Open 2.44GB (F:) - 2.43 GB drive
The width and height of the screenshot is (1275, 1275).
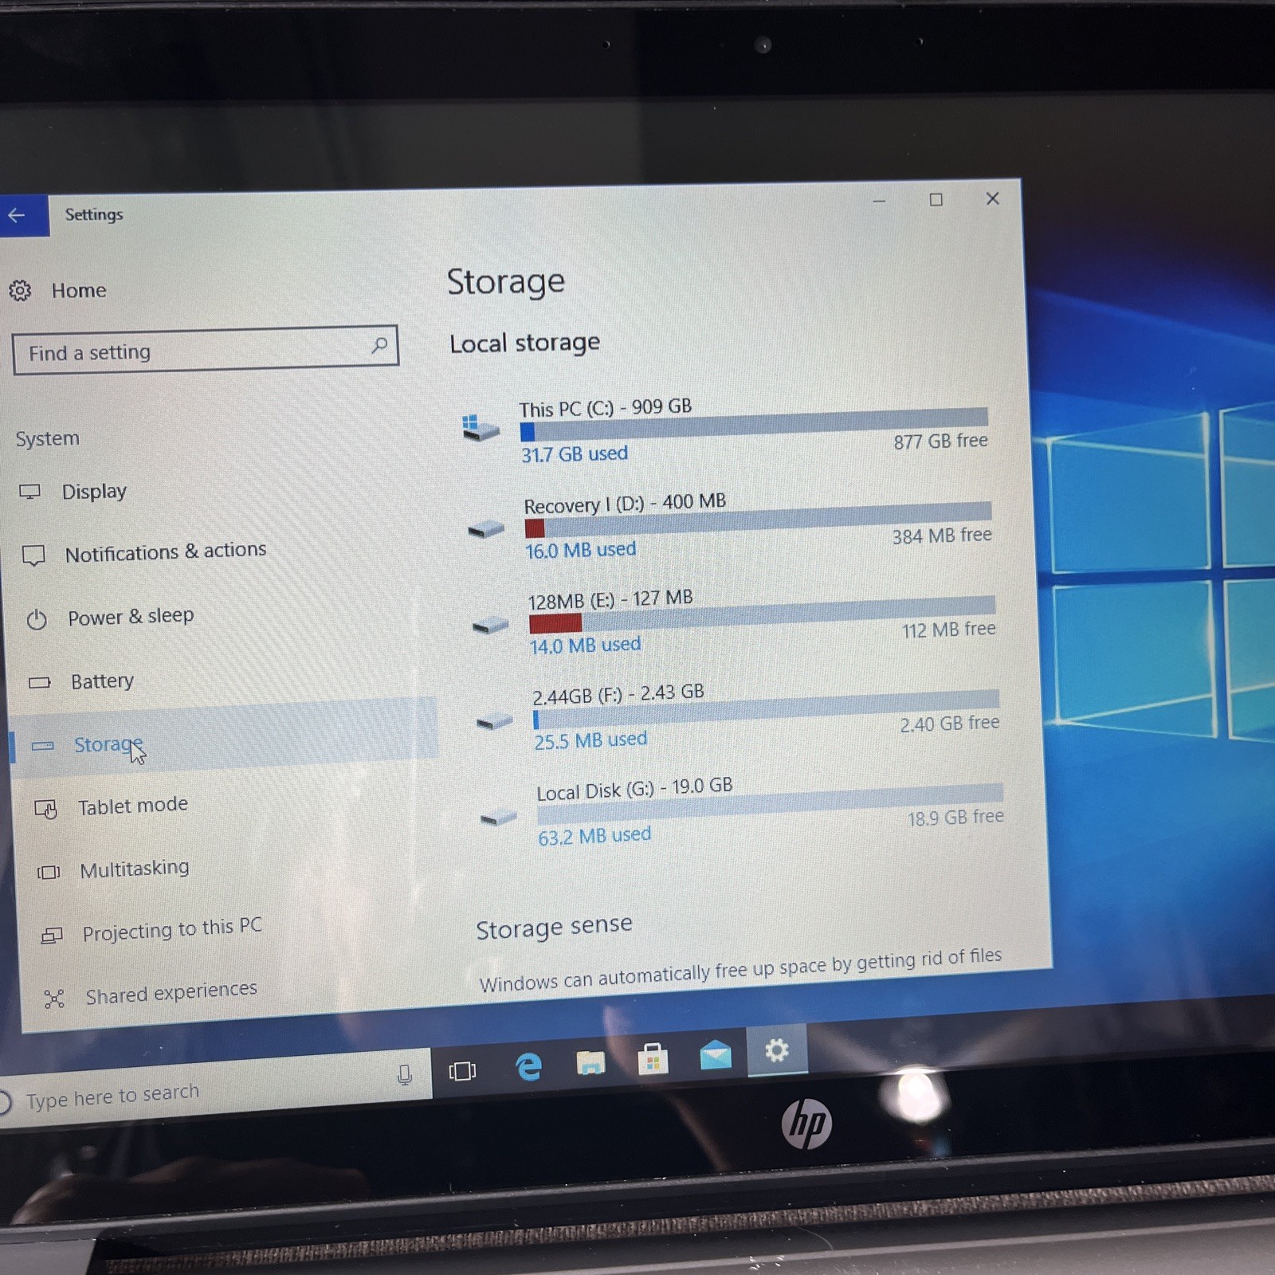[618, 694]
